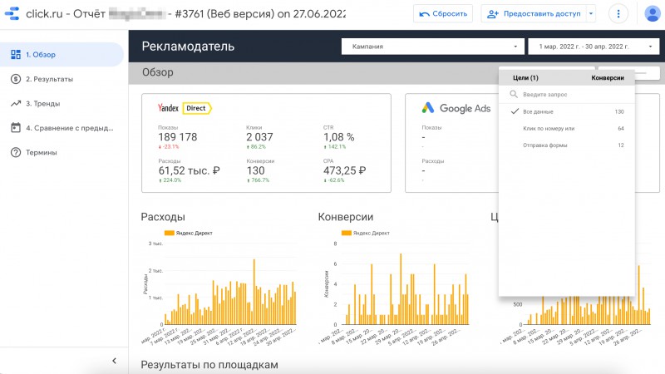Expand the arrow next to Предоставить доступ
The height and width of the screenshot is (374, 665).
(x=591, y=13)
